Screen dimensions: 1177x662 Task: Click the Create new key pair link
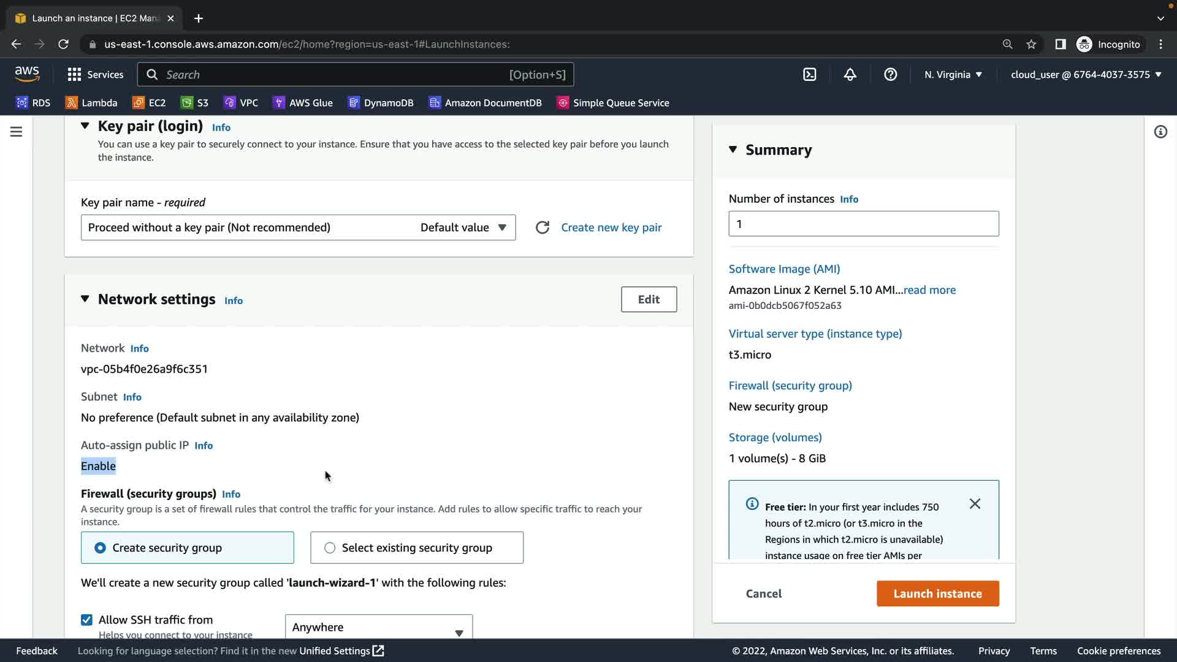click(x=611, y=227)
